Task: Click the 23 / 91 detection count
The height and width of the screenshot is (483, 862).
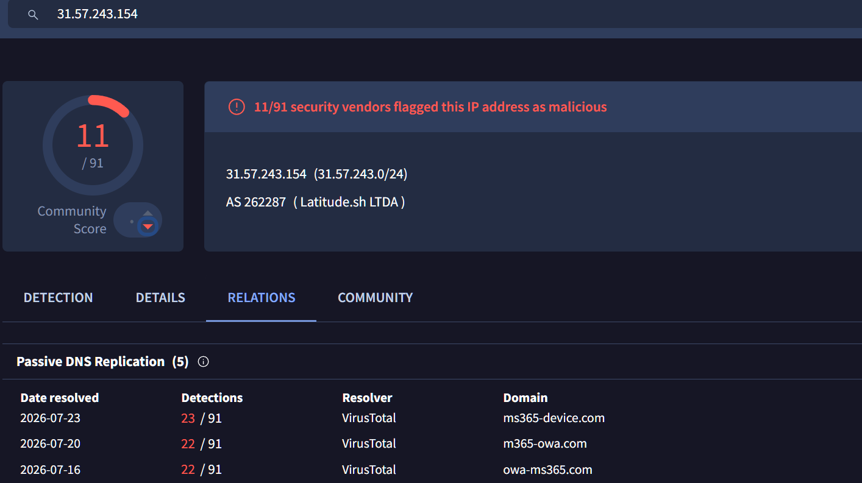Action: (x=201, y=418)
